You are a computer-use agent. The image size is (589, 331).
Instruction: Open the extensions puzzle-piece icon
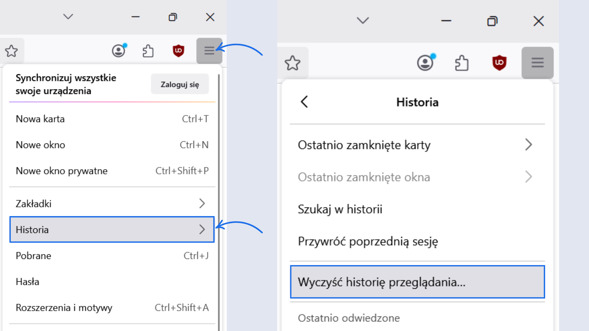tap(148, 51)
